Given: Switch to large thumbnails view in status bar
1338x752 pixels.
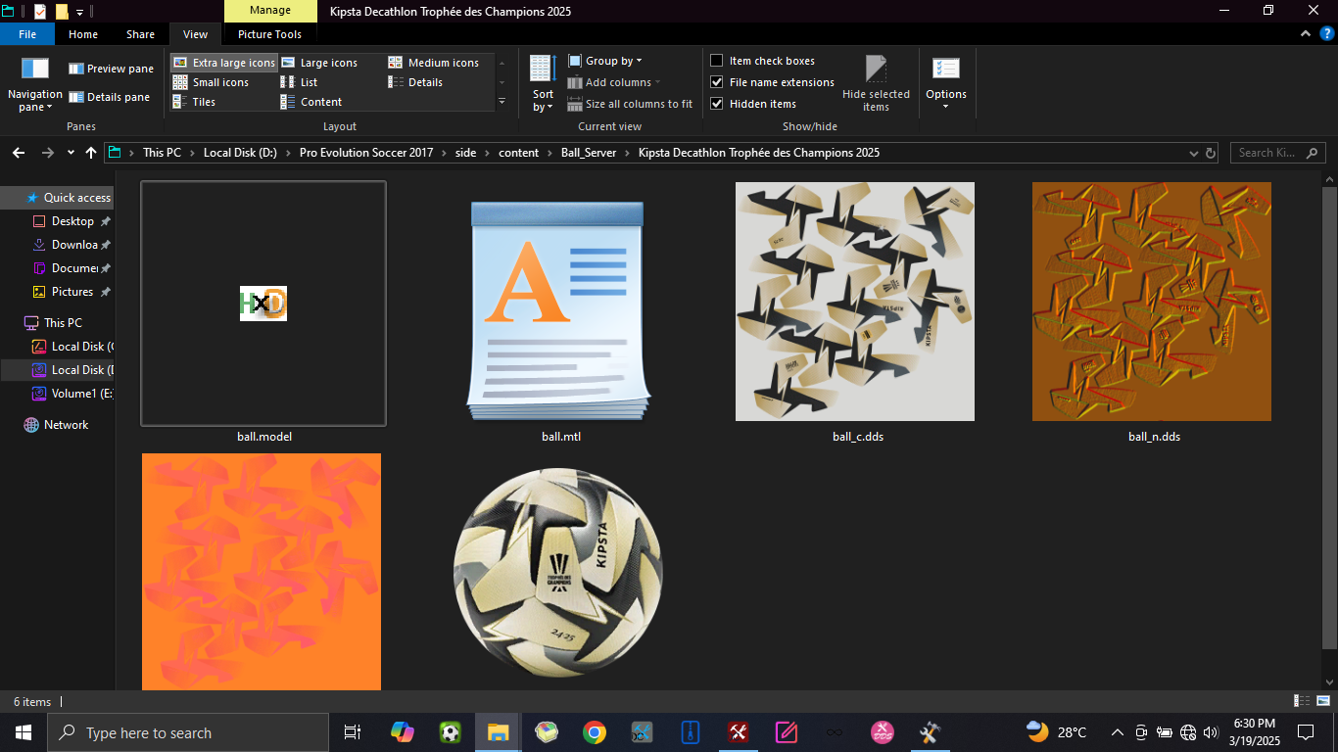Looking at the screenshot, I should point(1321,701).
